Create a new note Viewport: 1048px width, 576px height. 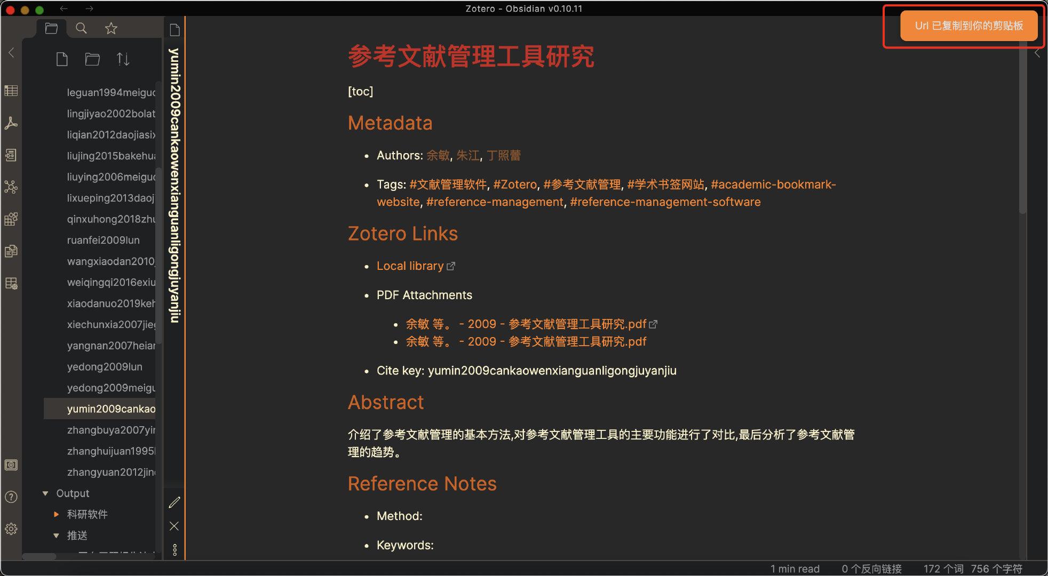(x=62, y=59)
